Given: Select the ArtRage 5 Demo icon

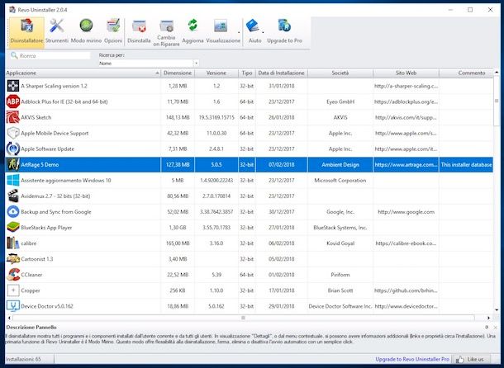Looking at the screenshot, I should click(x=13, y=164).
